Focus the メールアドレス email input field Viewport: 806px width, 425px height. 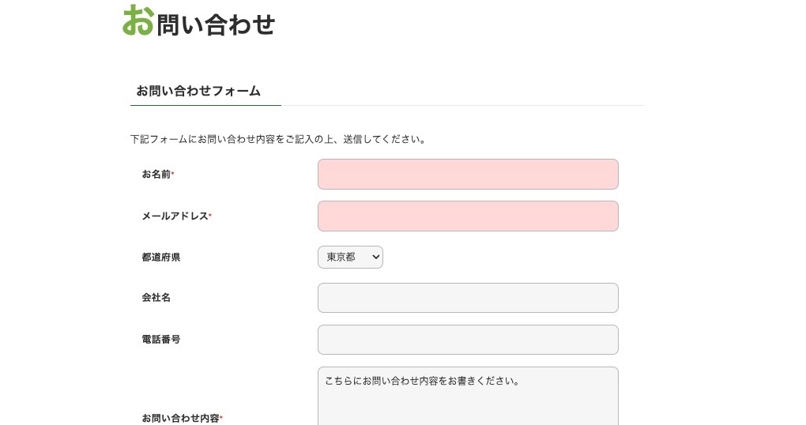click(x=468, y=216)
